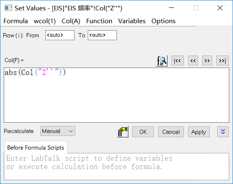Open the Variables menu

(132, 21)
